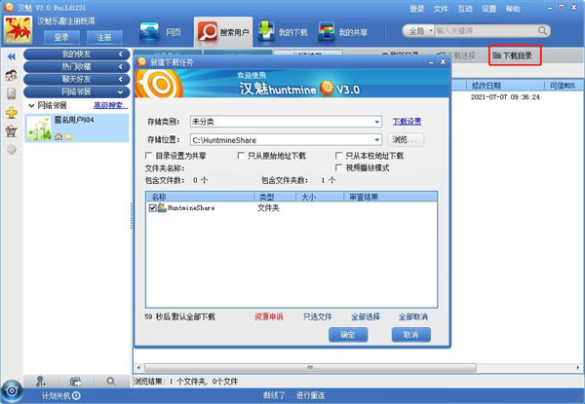Collapse the sidebar with double-arrow icon
Viewport: 585px width, 404px height.
pos(12,56)
